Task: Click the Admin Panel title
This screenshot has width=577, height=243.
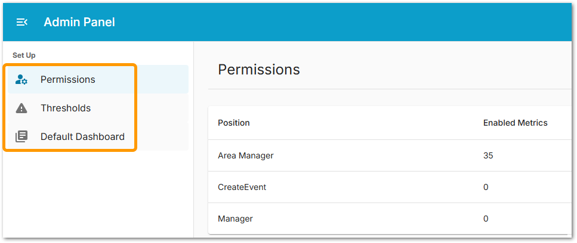Action: (x=79, y=22)
